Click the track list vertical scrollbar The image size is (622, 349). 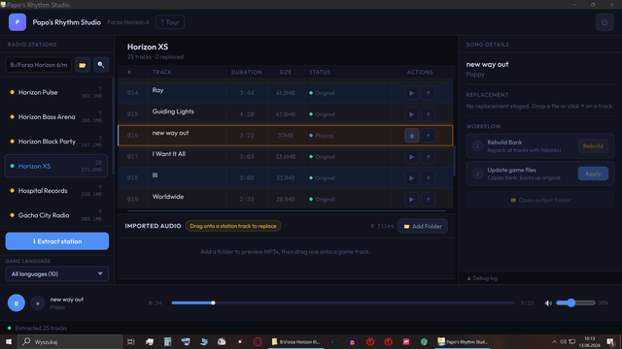pyautogui.click(x=455, y=161)
